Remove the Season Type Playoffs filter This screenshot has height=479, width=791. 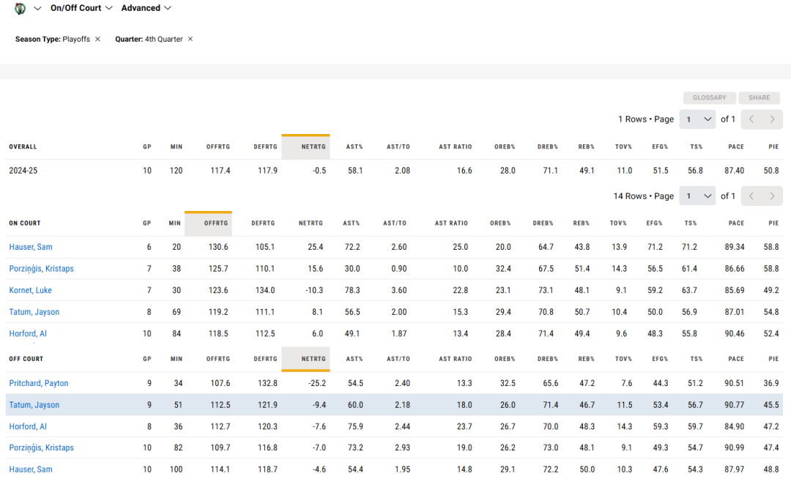(x=98, y=39)
